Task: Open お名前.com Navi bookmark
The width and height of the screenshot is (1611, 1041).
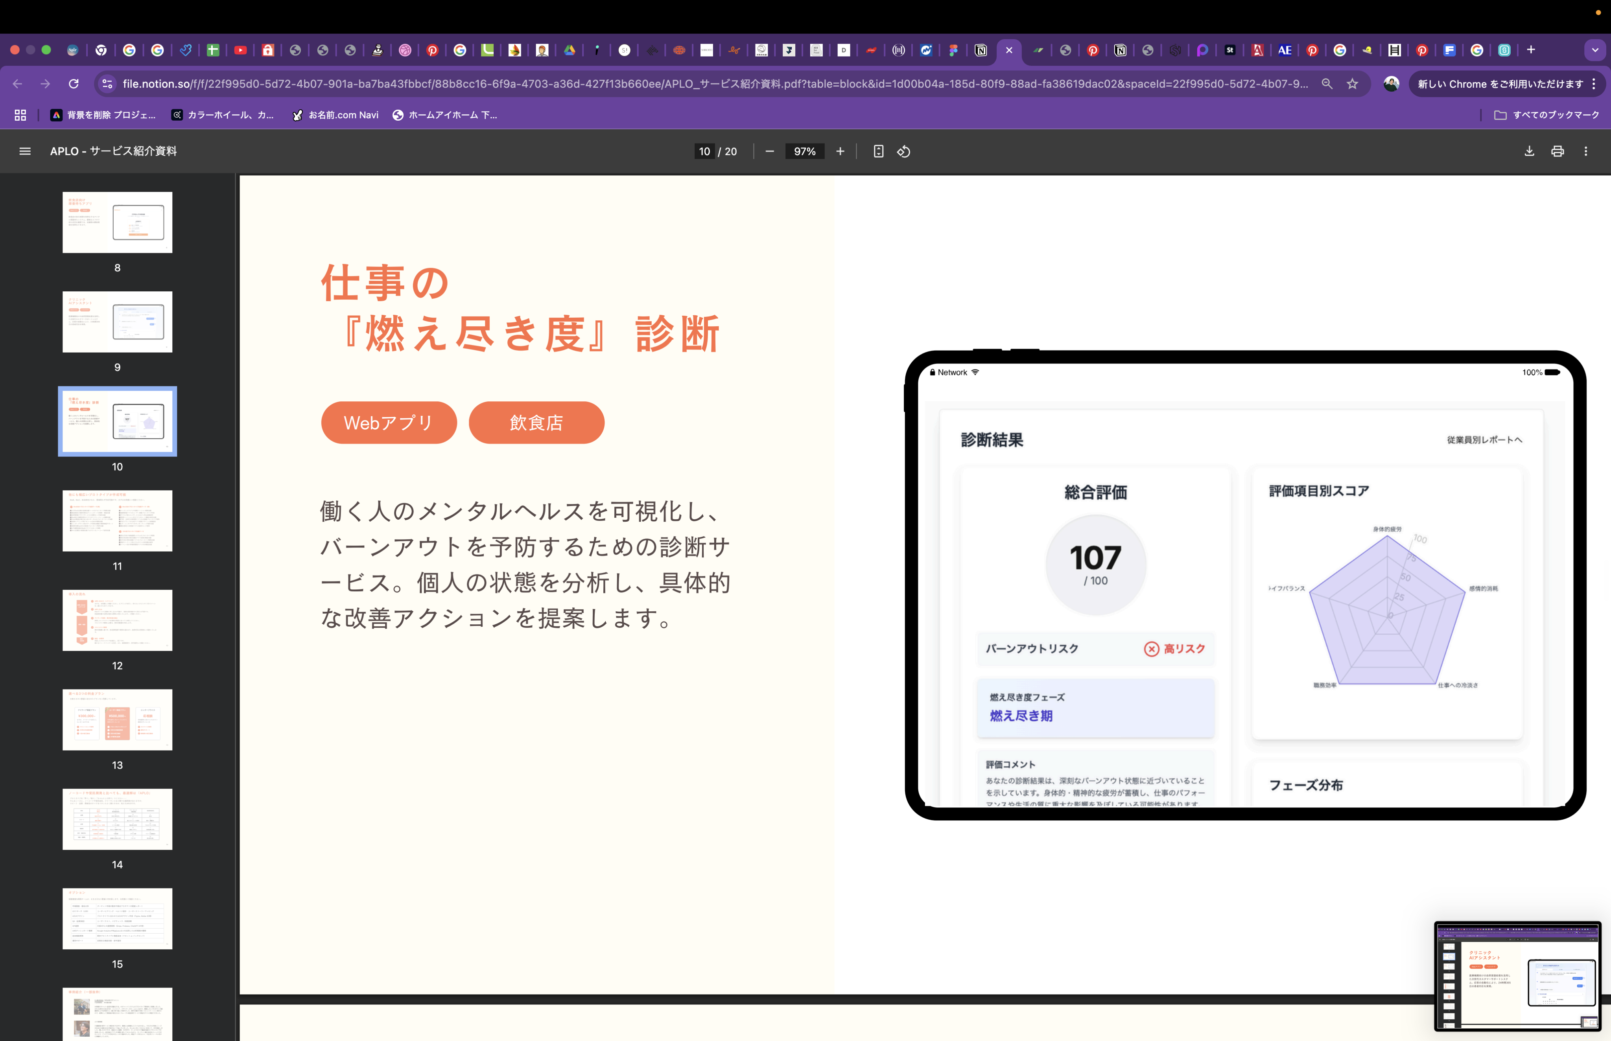Action: 335,115
